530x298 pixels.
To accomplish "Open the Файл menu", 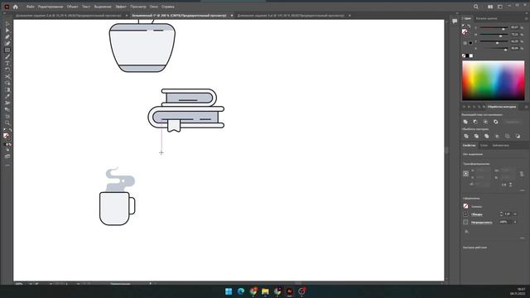I will click(30, 7).
